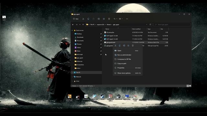Switch to the large icons view in the status bar
Viewport: 207px width, 116px height.
tap(190, 86)
